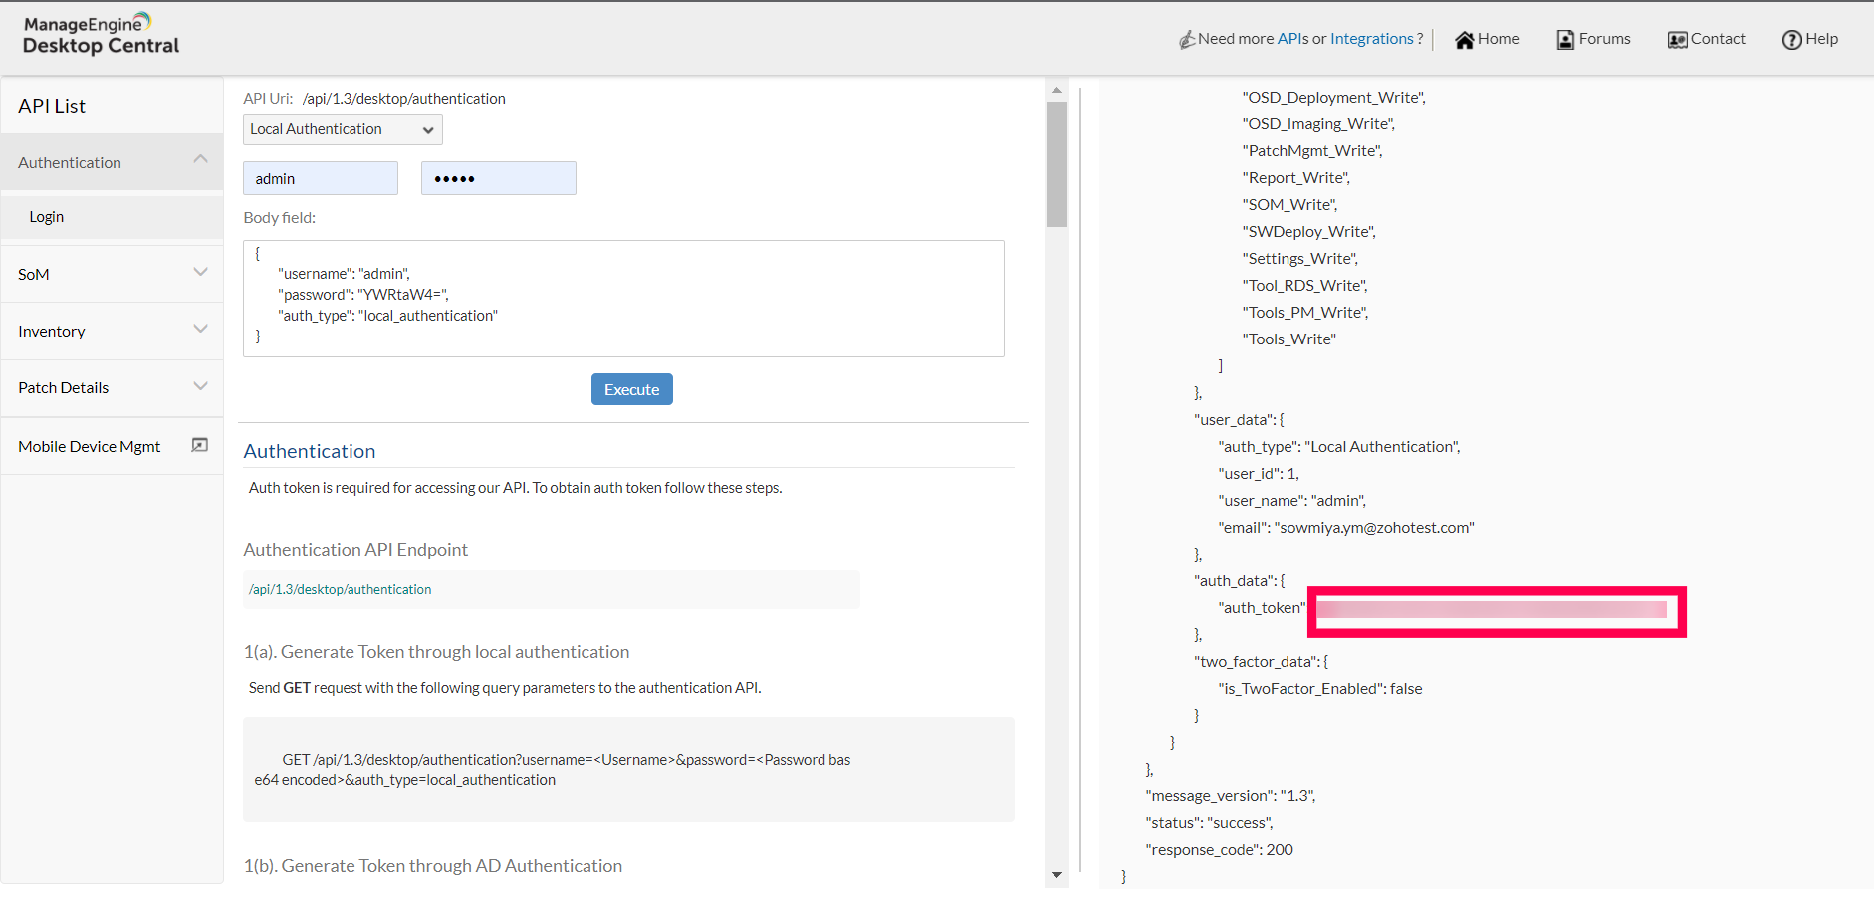Select Authentication in API List

point(112,162)
